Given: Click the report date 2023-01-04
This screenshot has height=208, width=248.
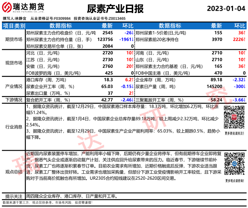Looking at the screenshot, I should pos(225,8).
